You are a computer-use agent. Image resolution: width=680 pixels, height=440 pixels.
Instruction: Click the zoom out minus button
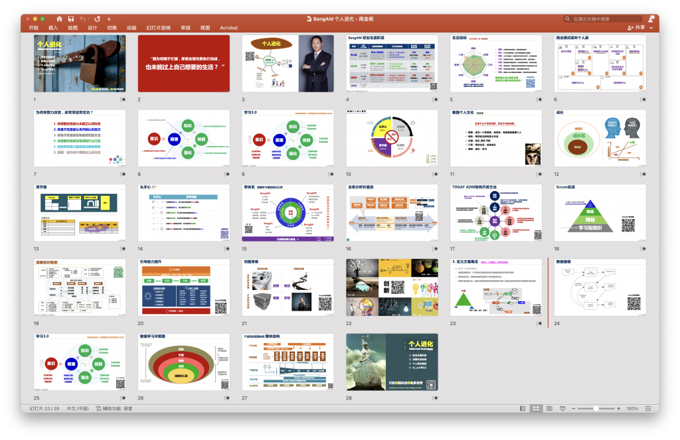point(573,408)
